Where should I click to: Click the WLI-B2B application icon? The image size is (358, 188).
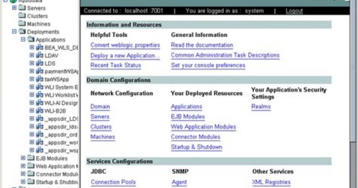pyautogui.click(x=40, y=110)
